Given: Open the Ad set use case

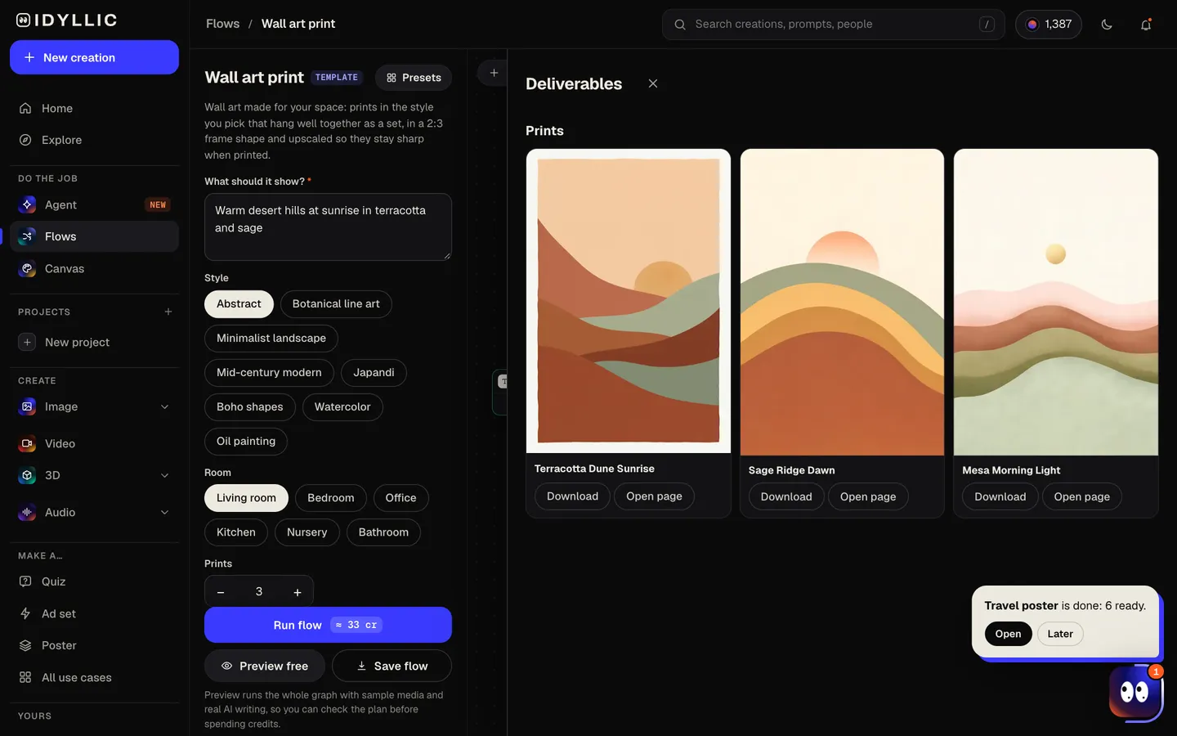Looking at the screenshot, I should point(94,613).
